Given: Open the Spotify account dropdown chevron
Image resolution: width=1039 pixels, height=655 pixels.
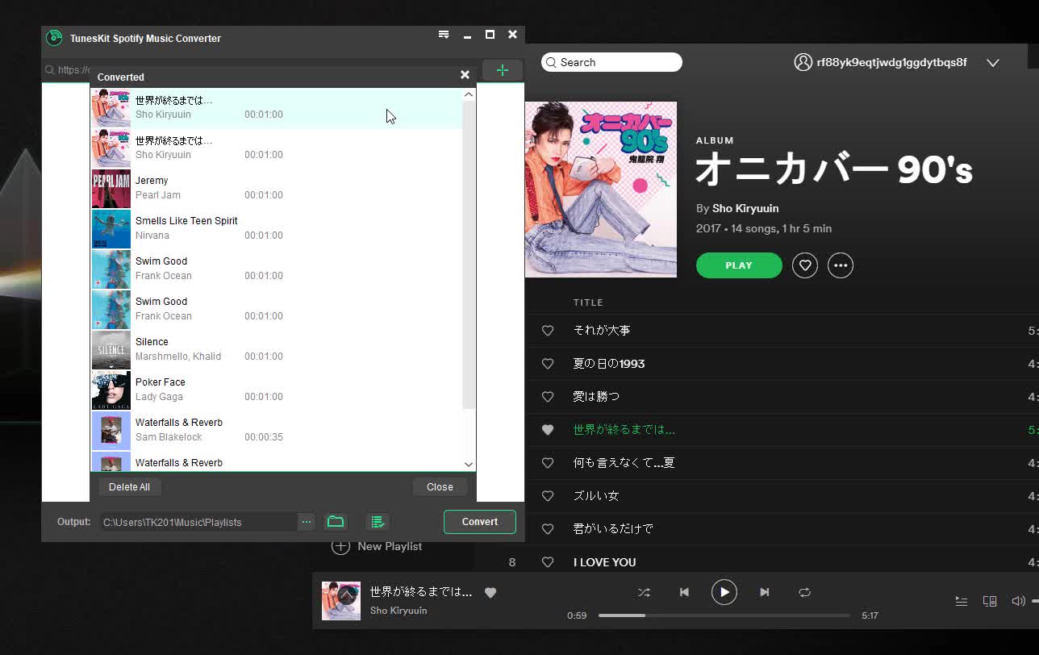Looking at the screenshot, I should [x=993, y=63].
